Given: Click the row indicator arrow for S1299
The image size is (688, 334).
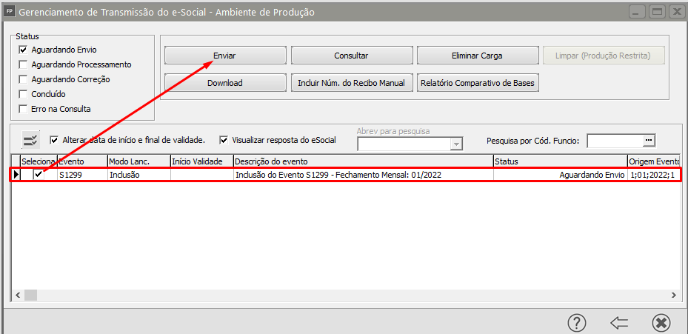Looking at the screenshot, I should (16, 175).
